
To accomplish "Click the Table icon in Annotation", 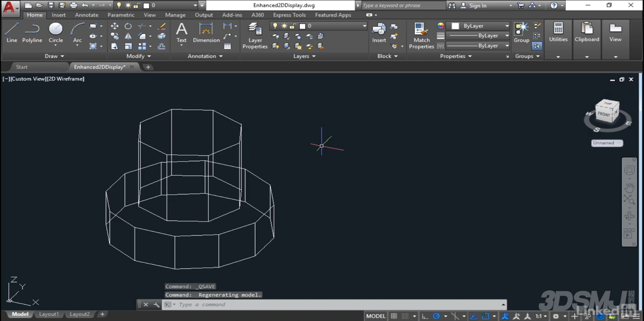I will (x=228, y=46).
